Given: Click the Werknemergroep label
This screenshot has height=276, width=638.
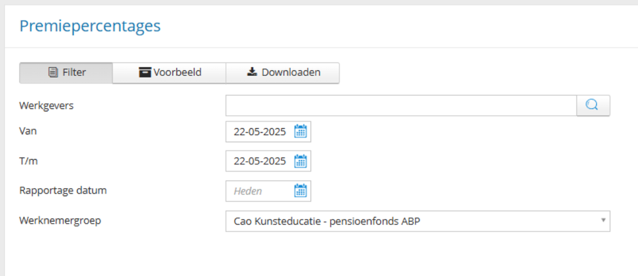Looking at the screenshot, I should (61, 221).
